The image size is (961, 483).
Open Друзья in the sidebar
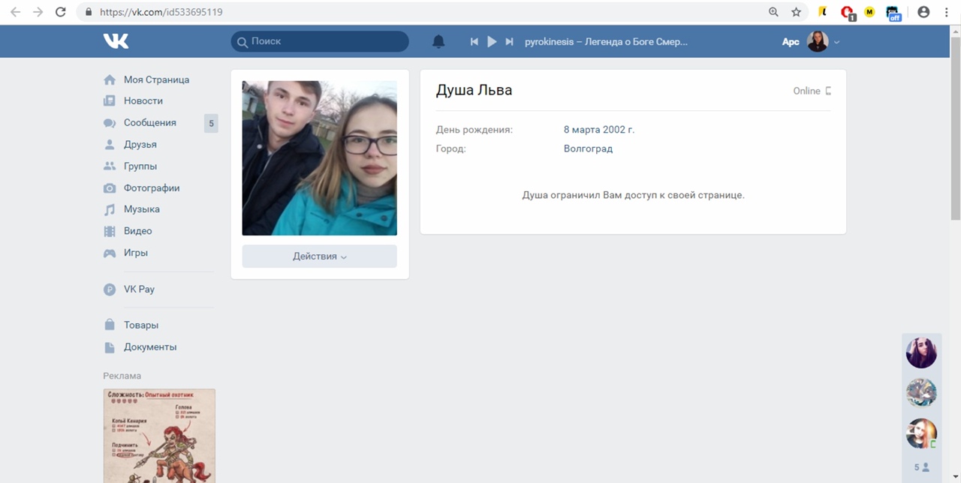(x=140, y=144)
